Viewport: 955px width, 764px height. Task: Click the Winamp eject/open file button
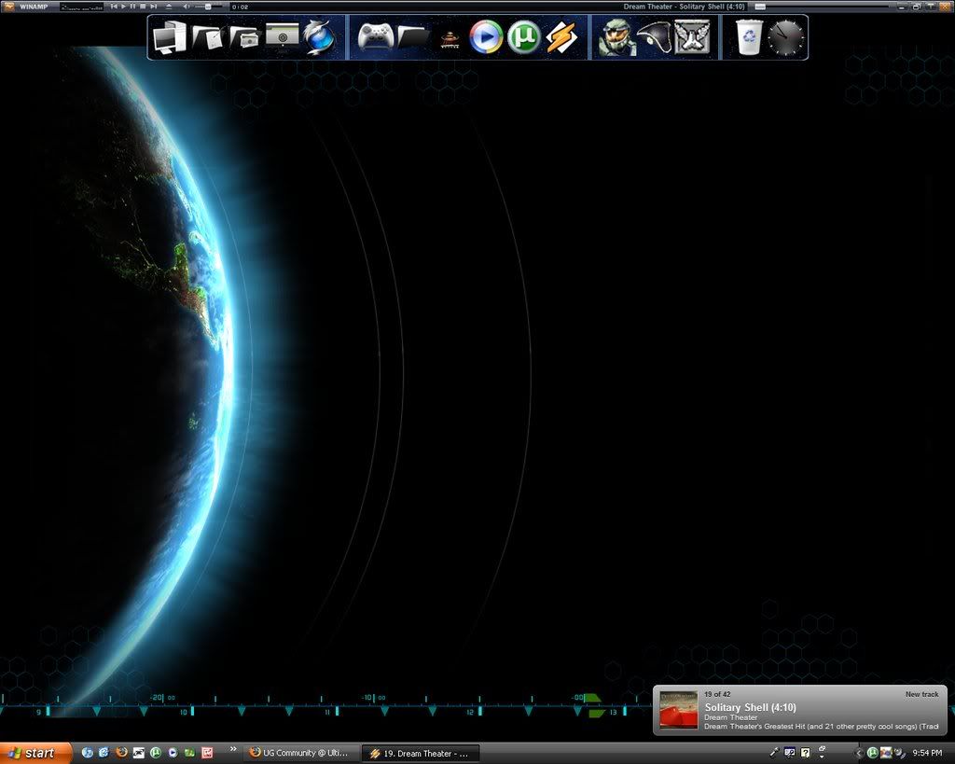[169, 7]
